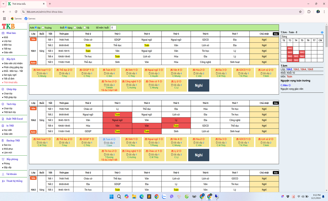Click the target icon next to C.Hiên
The image size is (328, 201).
290,85
